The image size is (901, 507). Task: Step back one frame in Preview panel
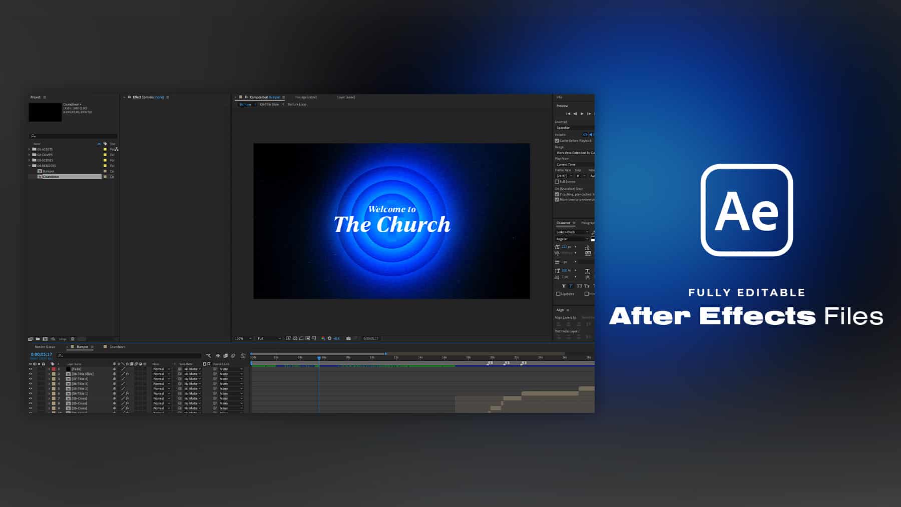click(x=575, y=114)
